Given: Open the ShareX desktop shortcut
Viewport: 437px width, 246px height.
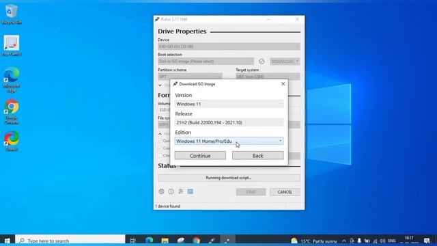Looking at the screenshot, I should 12,141.
